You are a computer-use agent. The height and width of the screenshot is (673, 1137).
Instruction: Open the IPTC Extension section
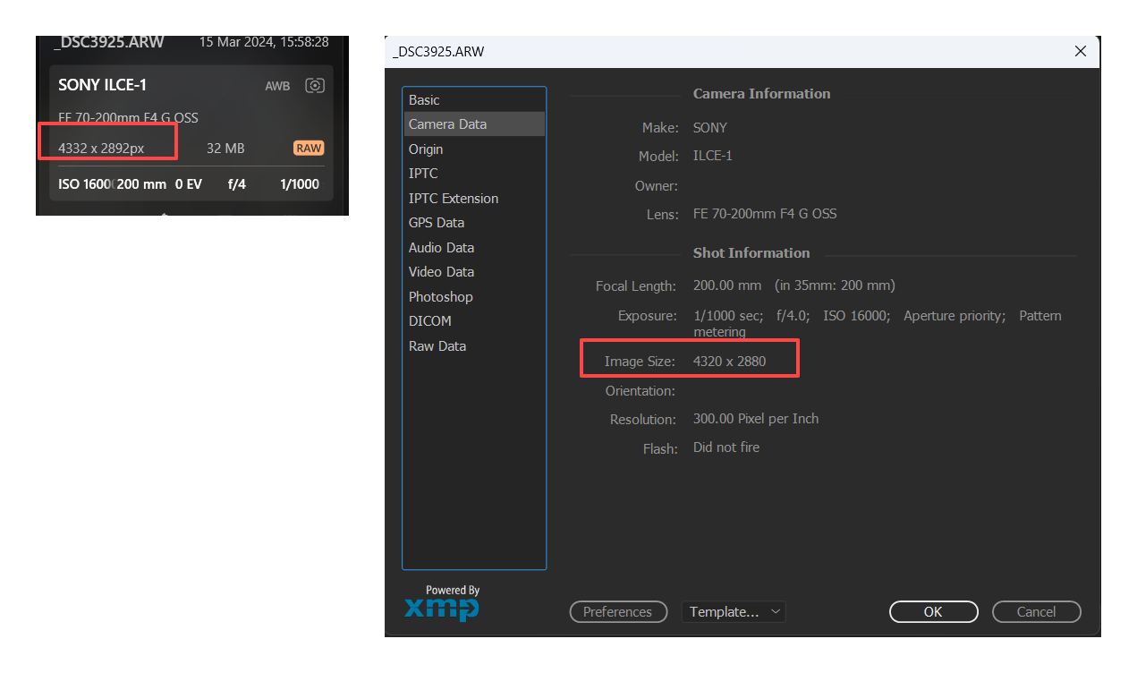[x=453, y=198]
